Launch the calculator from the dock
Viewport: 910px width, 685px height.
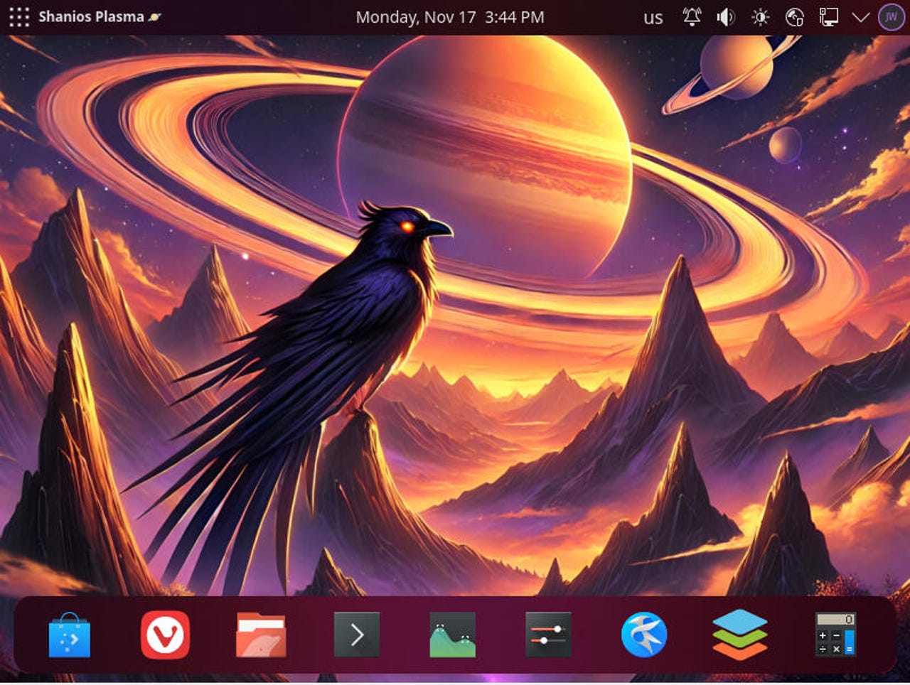(835, 635)
